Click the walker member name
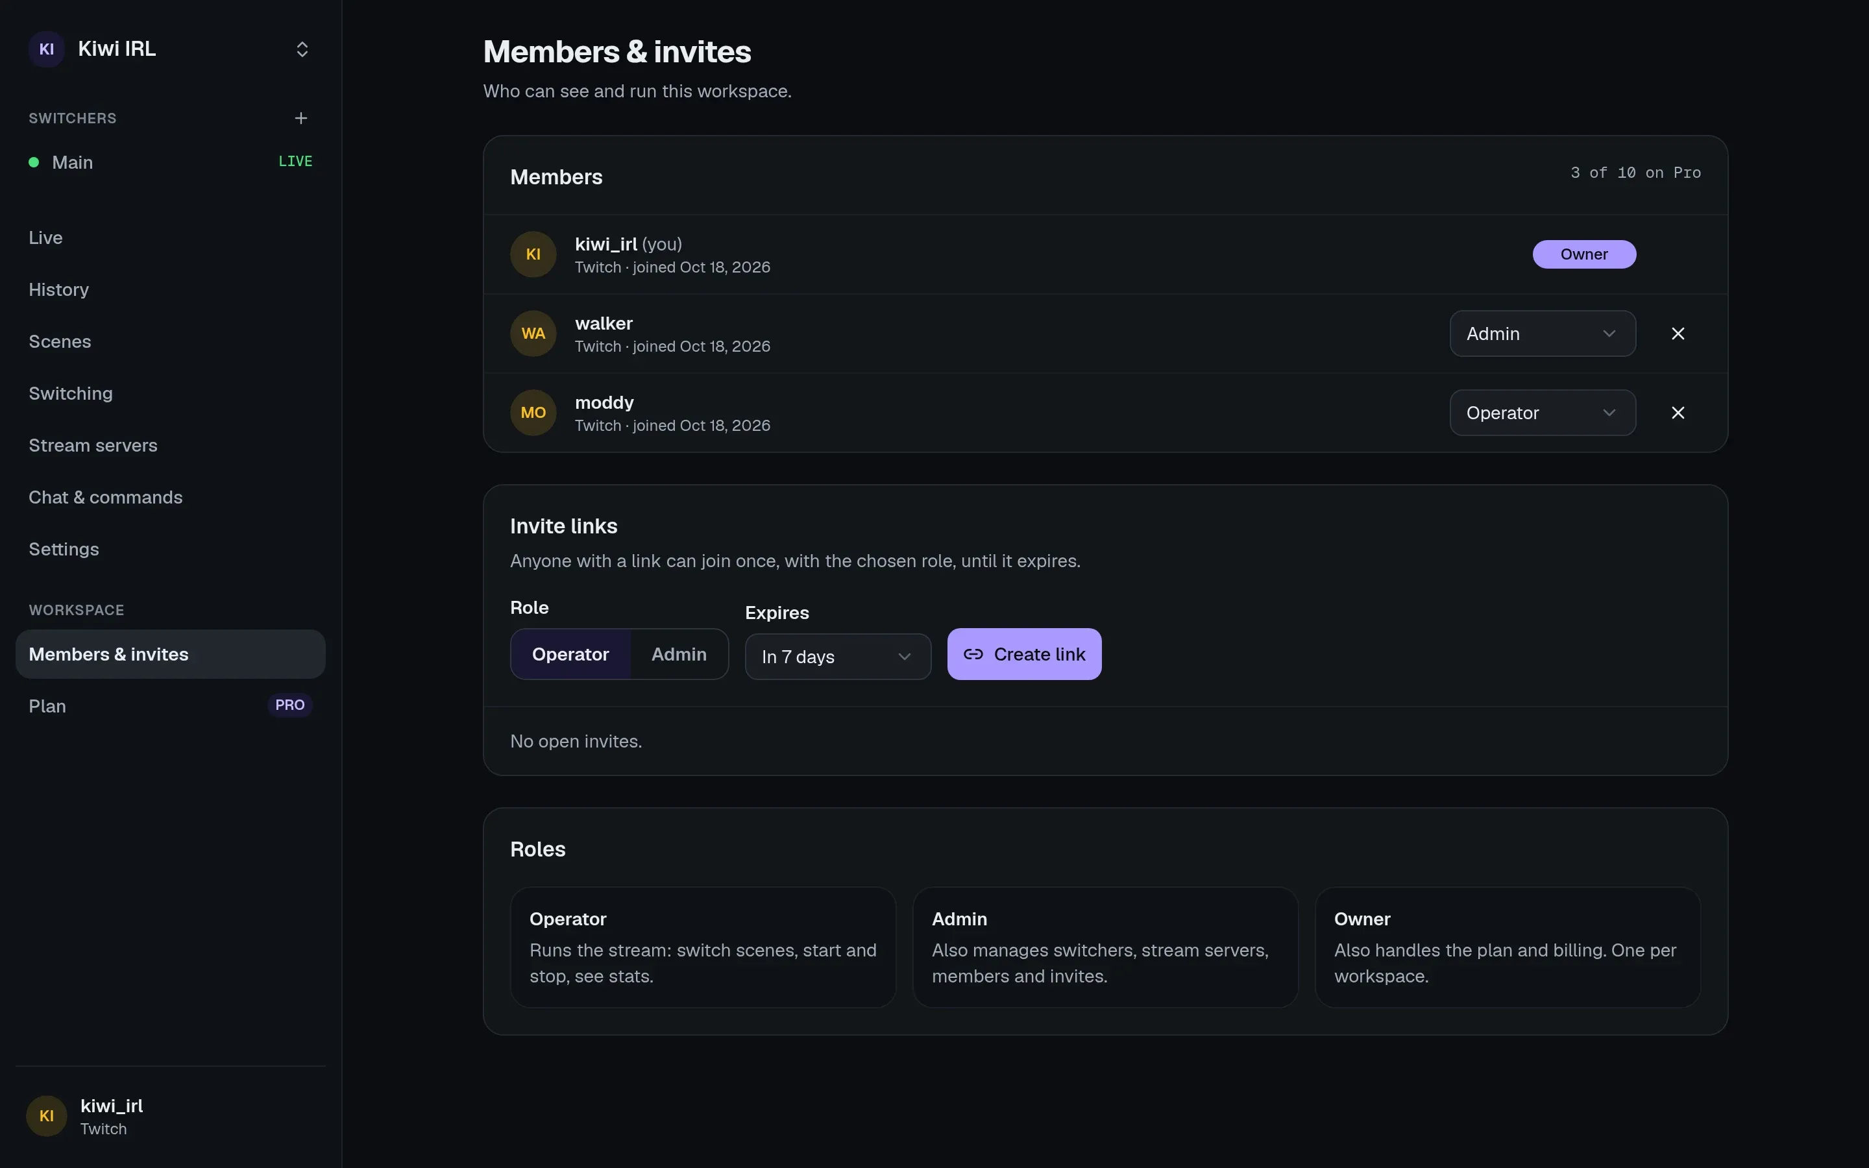Viewport: 1869px width, 1168px height. [604, 324]
